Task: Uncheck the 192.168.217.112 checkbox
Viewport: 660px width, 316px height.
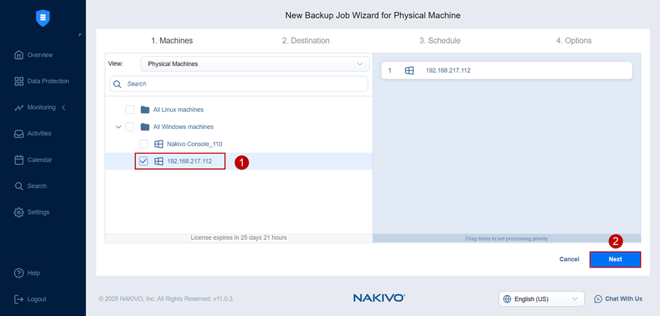Action: (x=144, y=161)
